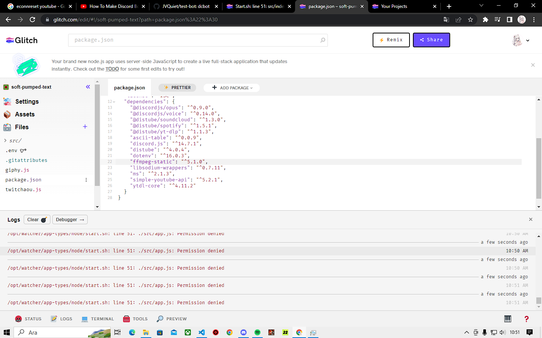
Task: Click the project search input field
Action: (198, 40)
